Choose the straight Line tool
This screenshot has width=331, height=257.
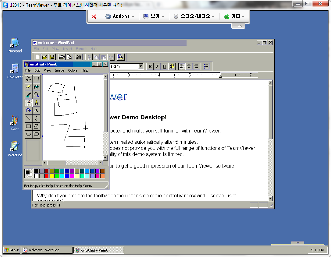[29, 118]
